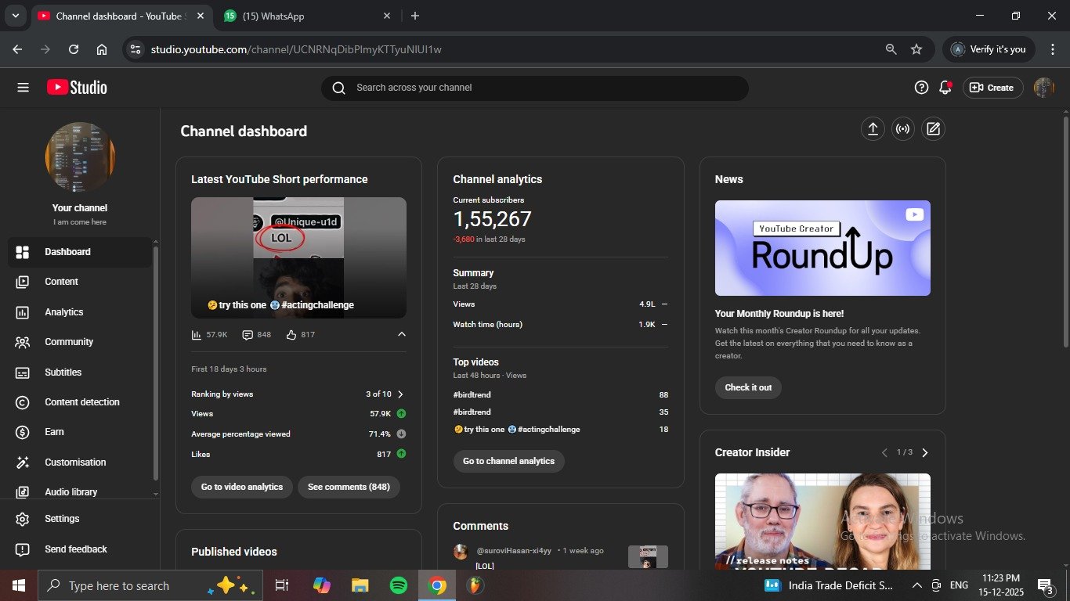Screen dimensions: 1070x601
Task: Switch to the WhatsApp browser tab
Action: [x=305, y=16]
